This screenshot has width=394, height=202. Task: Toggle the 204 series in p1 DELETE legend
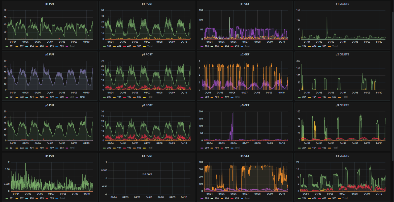[x=304, y=46]
